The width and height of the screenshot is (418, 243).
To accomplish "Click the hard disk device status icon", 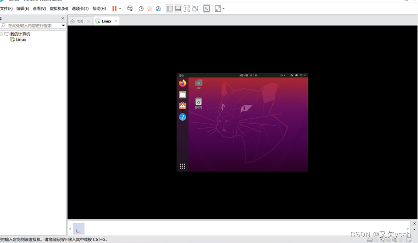I will pyautogui.click(x=370, y=240).
